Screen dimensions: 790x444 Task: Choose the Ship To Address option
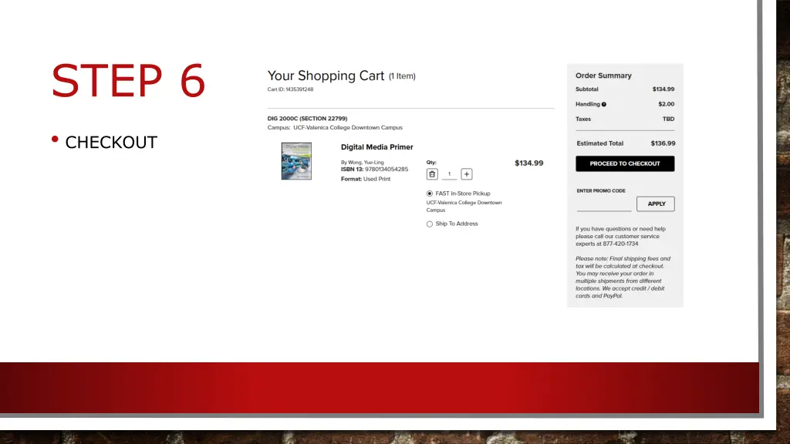click(x=429, y=224)
